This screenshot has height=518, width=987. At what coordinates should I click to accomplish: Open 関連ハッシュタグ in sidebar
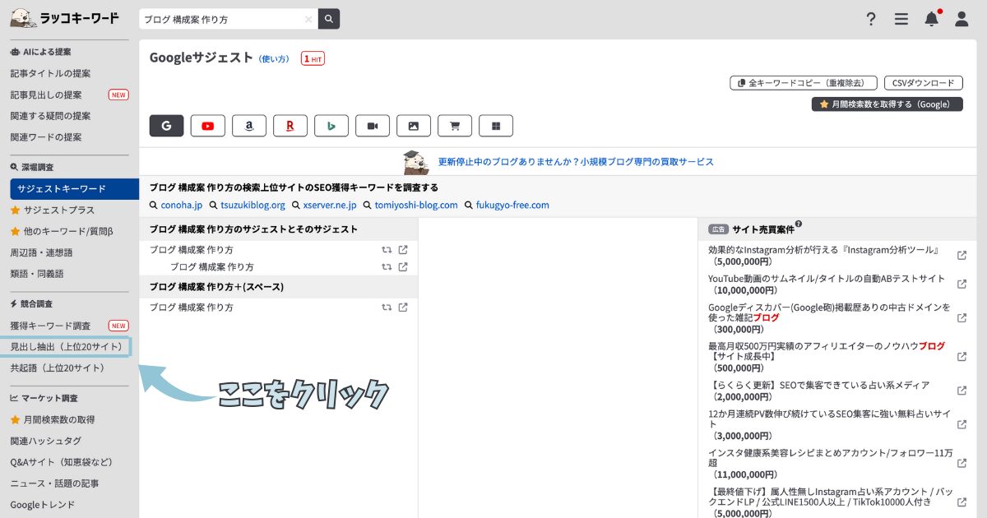46,441
